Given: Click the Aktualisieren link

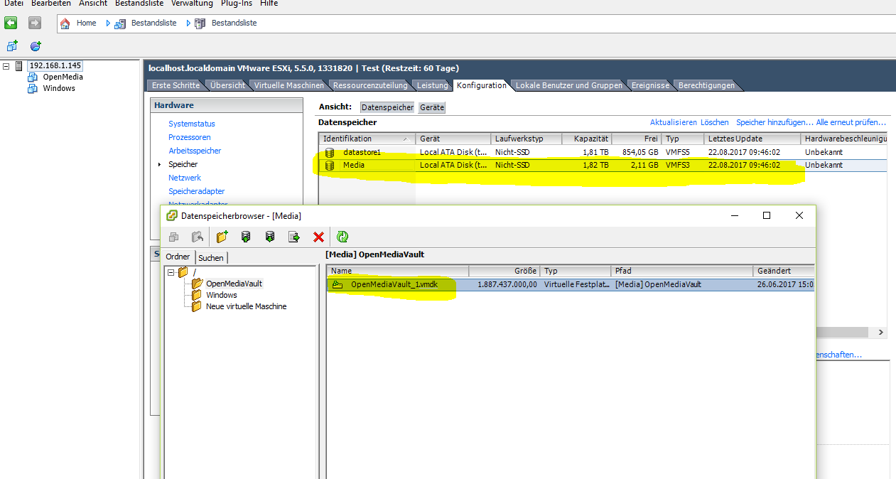Looking at the screenshot, I should coord(673,122).
